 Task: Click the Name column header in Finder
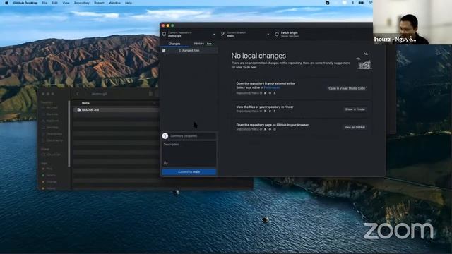85,103
